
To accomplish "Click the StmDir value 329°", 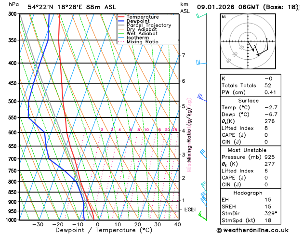I will pyautogui.click(x=271, y=213).
